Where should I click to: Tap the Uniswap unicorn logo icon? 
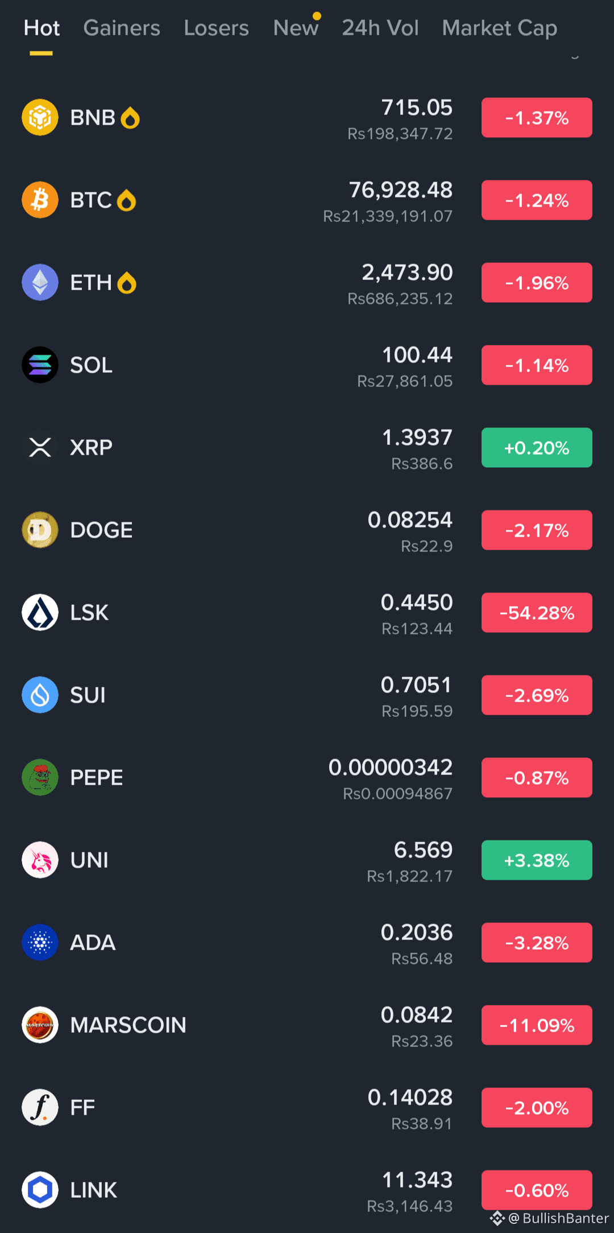coord(40,860)
